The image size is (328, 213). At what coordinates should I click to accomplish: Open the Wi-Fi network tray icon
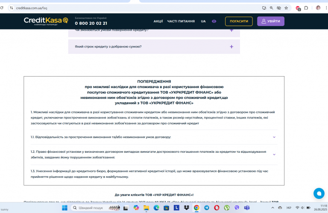[x=297, y=208]
